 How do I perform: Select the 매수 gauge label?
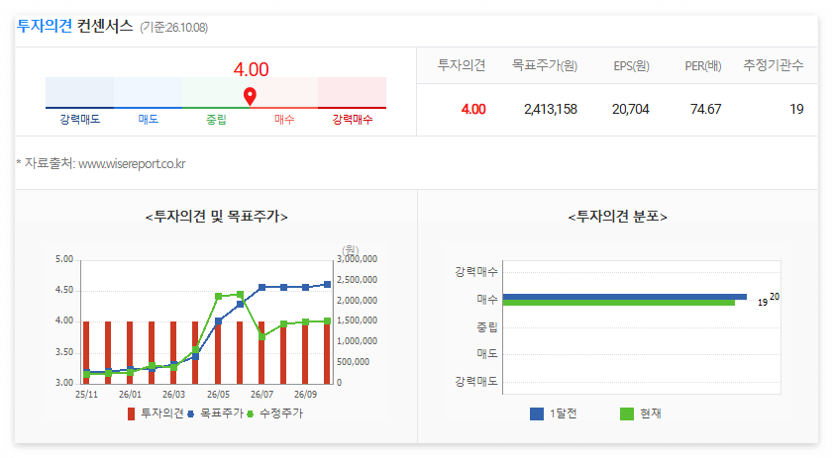(284, 120)
